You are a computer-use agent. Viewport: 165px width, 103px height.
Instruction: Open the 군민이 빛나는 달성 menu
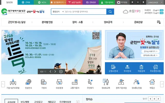pos(16,22)
